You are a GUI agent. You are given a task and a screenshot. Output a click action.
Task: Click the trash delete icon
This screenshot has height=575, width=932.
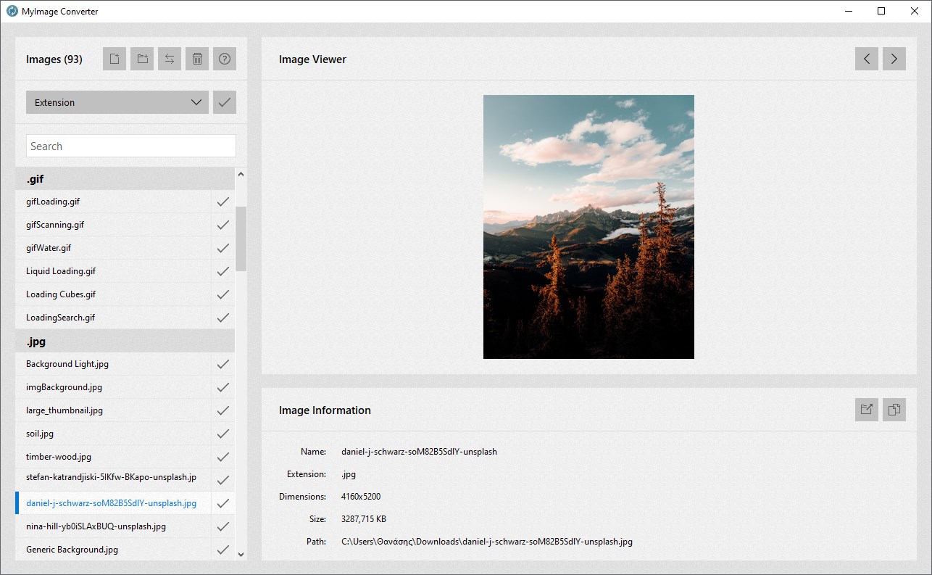click(x=197, y=59)
